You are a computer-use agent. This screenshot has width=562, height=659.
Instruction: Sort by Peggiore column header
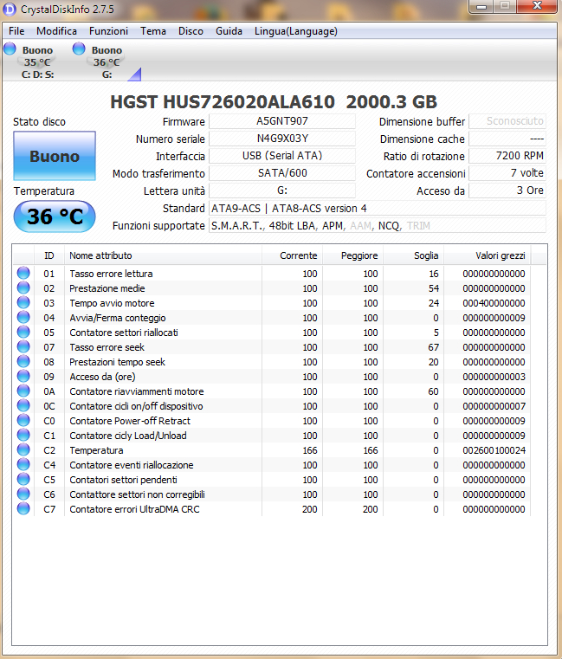coord(352,255)
